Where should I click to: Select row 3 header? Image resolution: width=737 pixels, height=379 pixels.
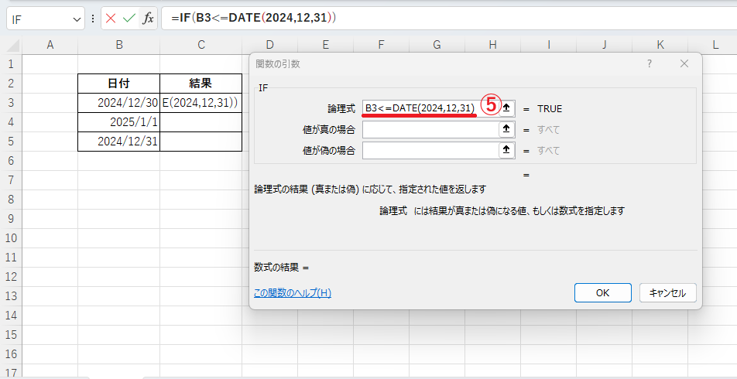(11, 102)
